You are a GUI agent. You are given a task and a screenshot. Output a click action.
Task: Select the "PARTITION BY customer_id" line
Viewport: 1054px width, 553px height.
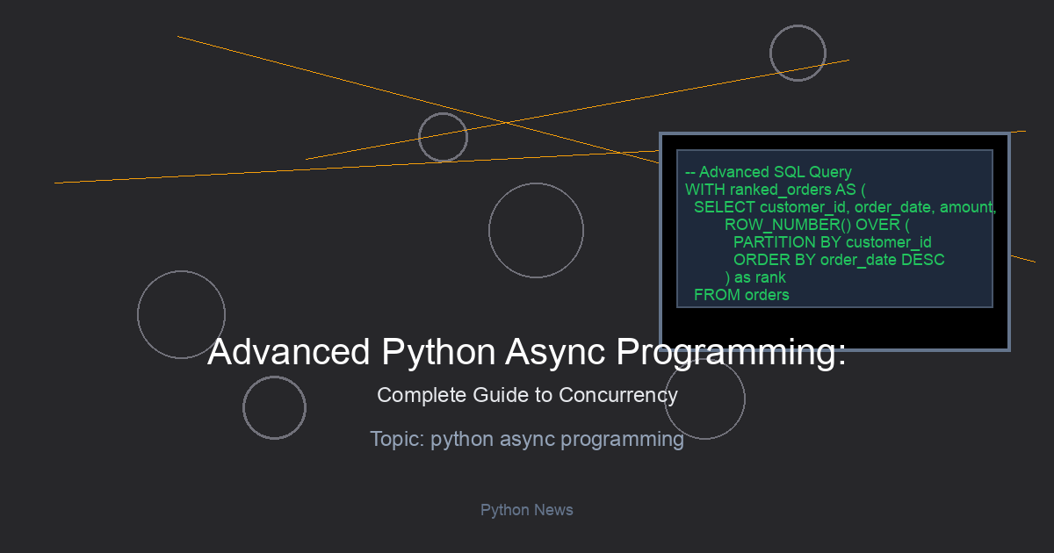click(x=832, y=242)
